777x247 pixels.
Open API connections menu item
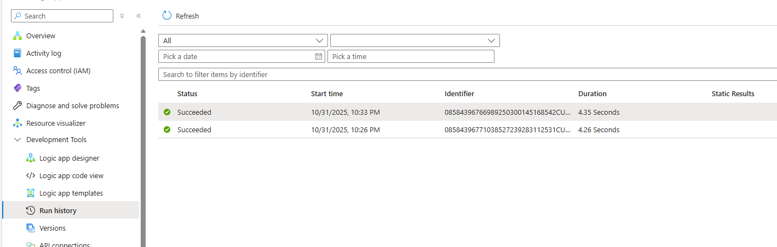pyautogui.click(x=65, y=244)
